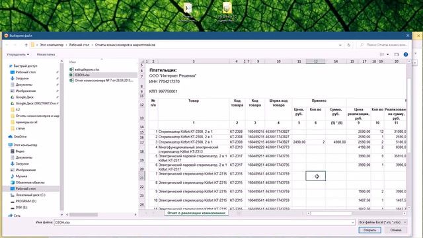Click the PROGRAM (D:) drive icon
Image resolution: width=423 pixels, height=238 pixels.
point(13,201)
